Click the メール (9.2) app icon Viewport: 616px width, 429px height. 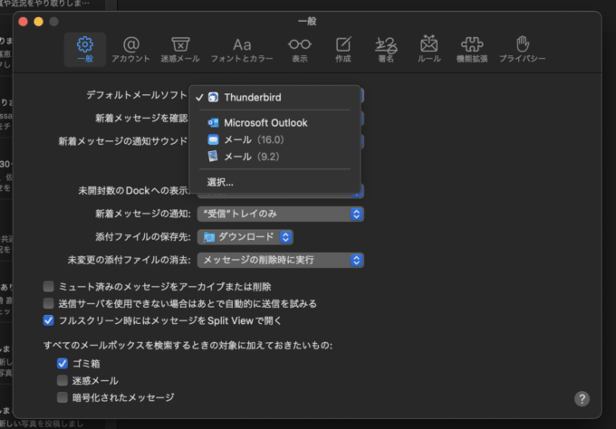tap(213, 157)
